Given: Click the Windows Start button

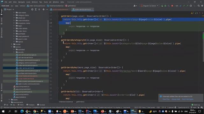Looking at the screenshot, I should [x=3, y=111].
